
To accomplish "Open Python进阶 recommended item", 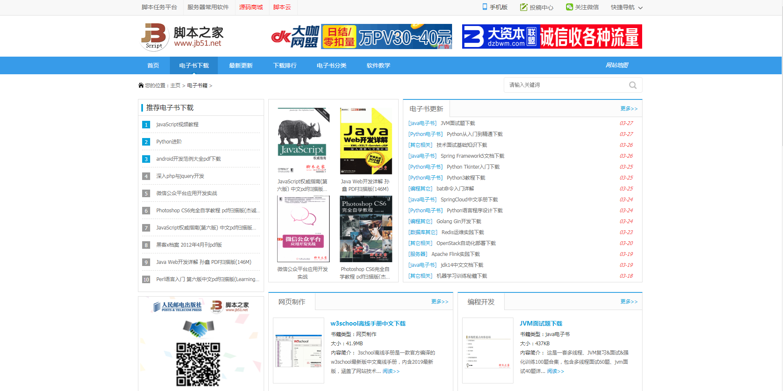I will pos(169,142).
